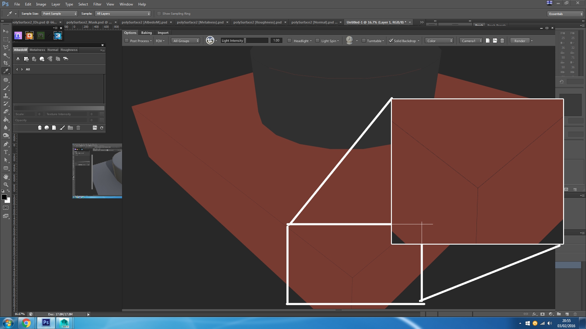
Task: Select the Eyedropper tool in toolbox
Action: [x=6, y=71]
